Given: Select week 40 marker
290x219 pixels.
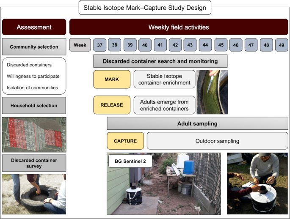Looking at the screenshot, I should coord(145,45).
